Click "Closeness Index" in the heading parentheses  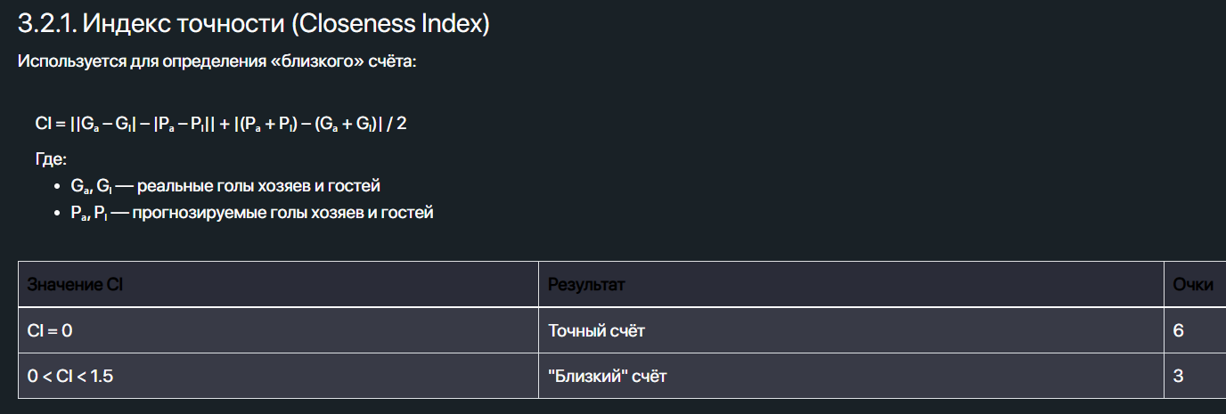coord(391,24)
